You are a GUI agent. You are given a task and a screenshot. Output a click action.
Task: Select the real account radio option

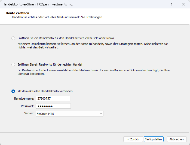click(x=13, y=64)
